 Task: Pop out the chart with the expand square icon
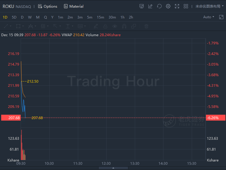click(x=221, y=17)
